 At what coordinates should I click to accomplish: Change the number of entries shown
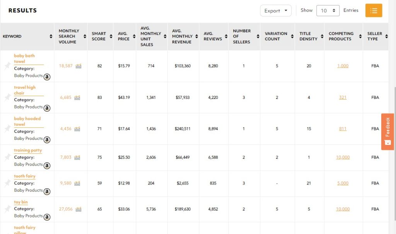click(328, 10)
